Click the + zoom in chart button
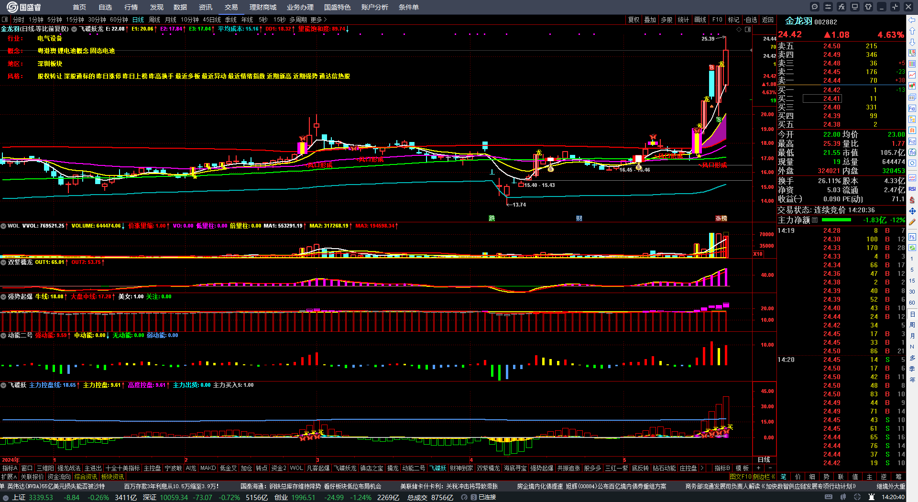Screen dimensions: 918x502 click(x=759, y=468)
